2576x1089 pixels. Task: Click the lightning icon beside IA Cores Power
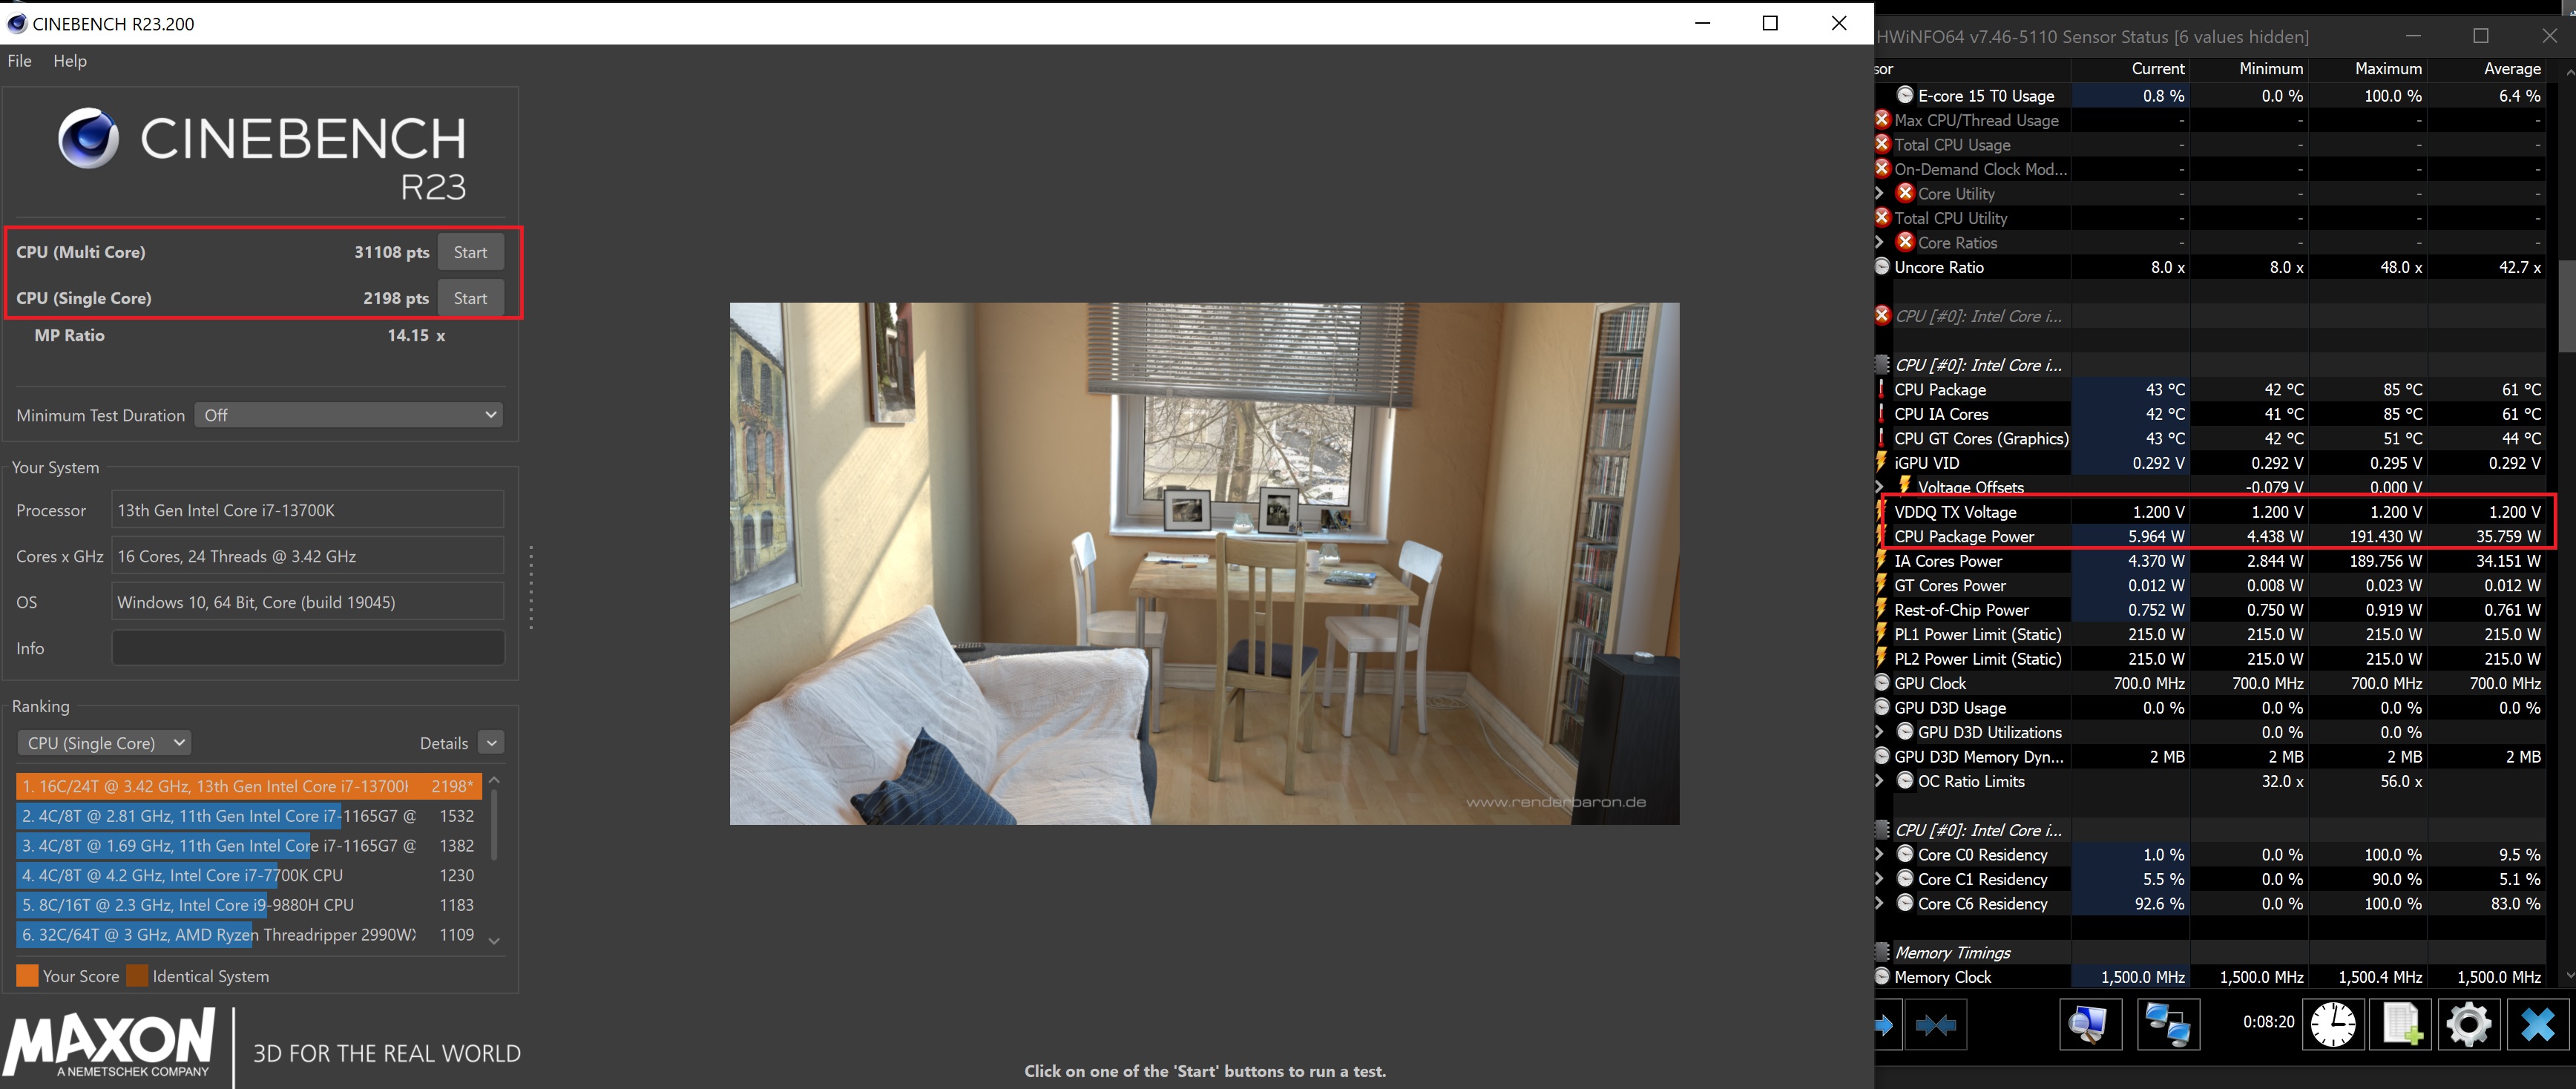pyautogui.click(x=1882, y=560)
